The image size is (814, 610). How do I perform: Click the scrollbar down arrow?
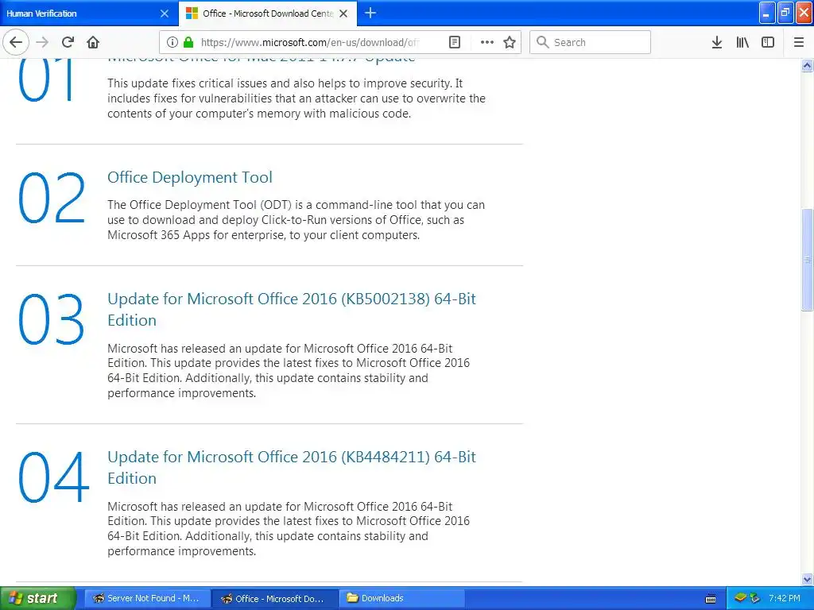pyautogui.click(x=807, y=579)
